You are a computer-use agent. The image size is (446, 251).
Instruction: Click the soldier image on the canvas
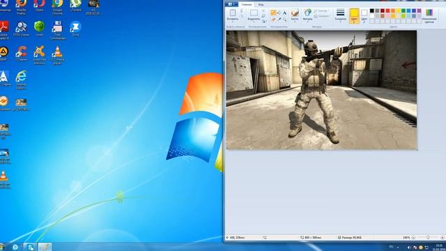(x=321, y=90)
